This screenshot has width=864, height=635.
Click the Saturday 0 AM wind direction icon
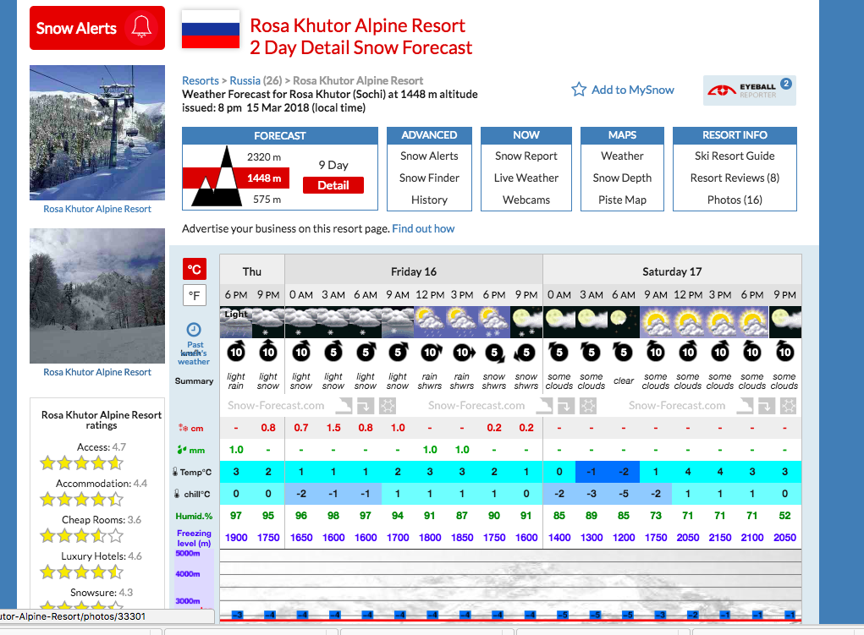559,352
